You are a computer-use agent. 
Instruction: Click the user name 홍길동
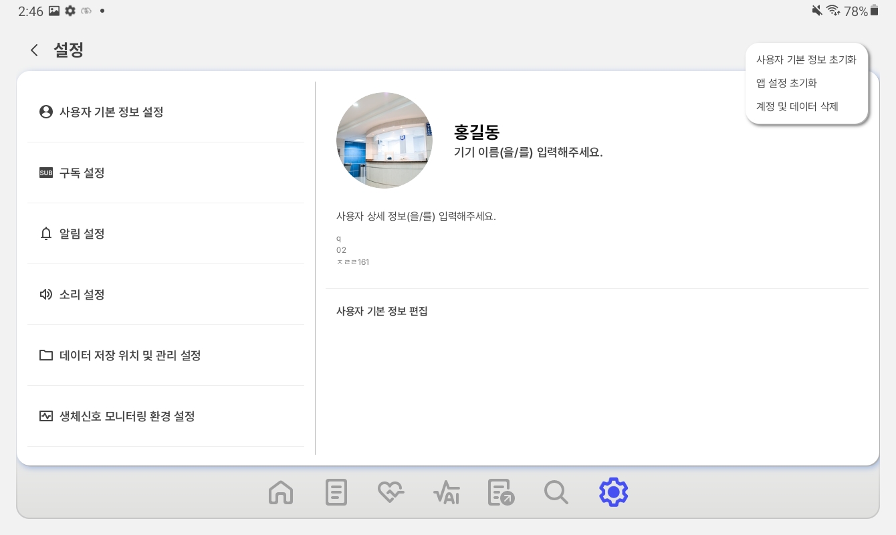477,132
